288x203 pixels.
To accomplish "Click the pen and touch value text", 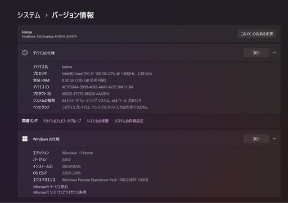I will (105, 107).
